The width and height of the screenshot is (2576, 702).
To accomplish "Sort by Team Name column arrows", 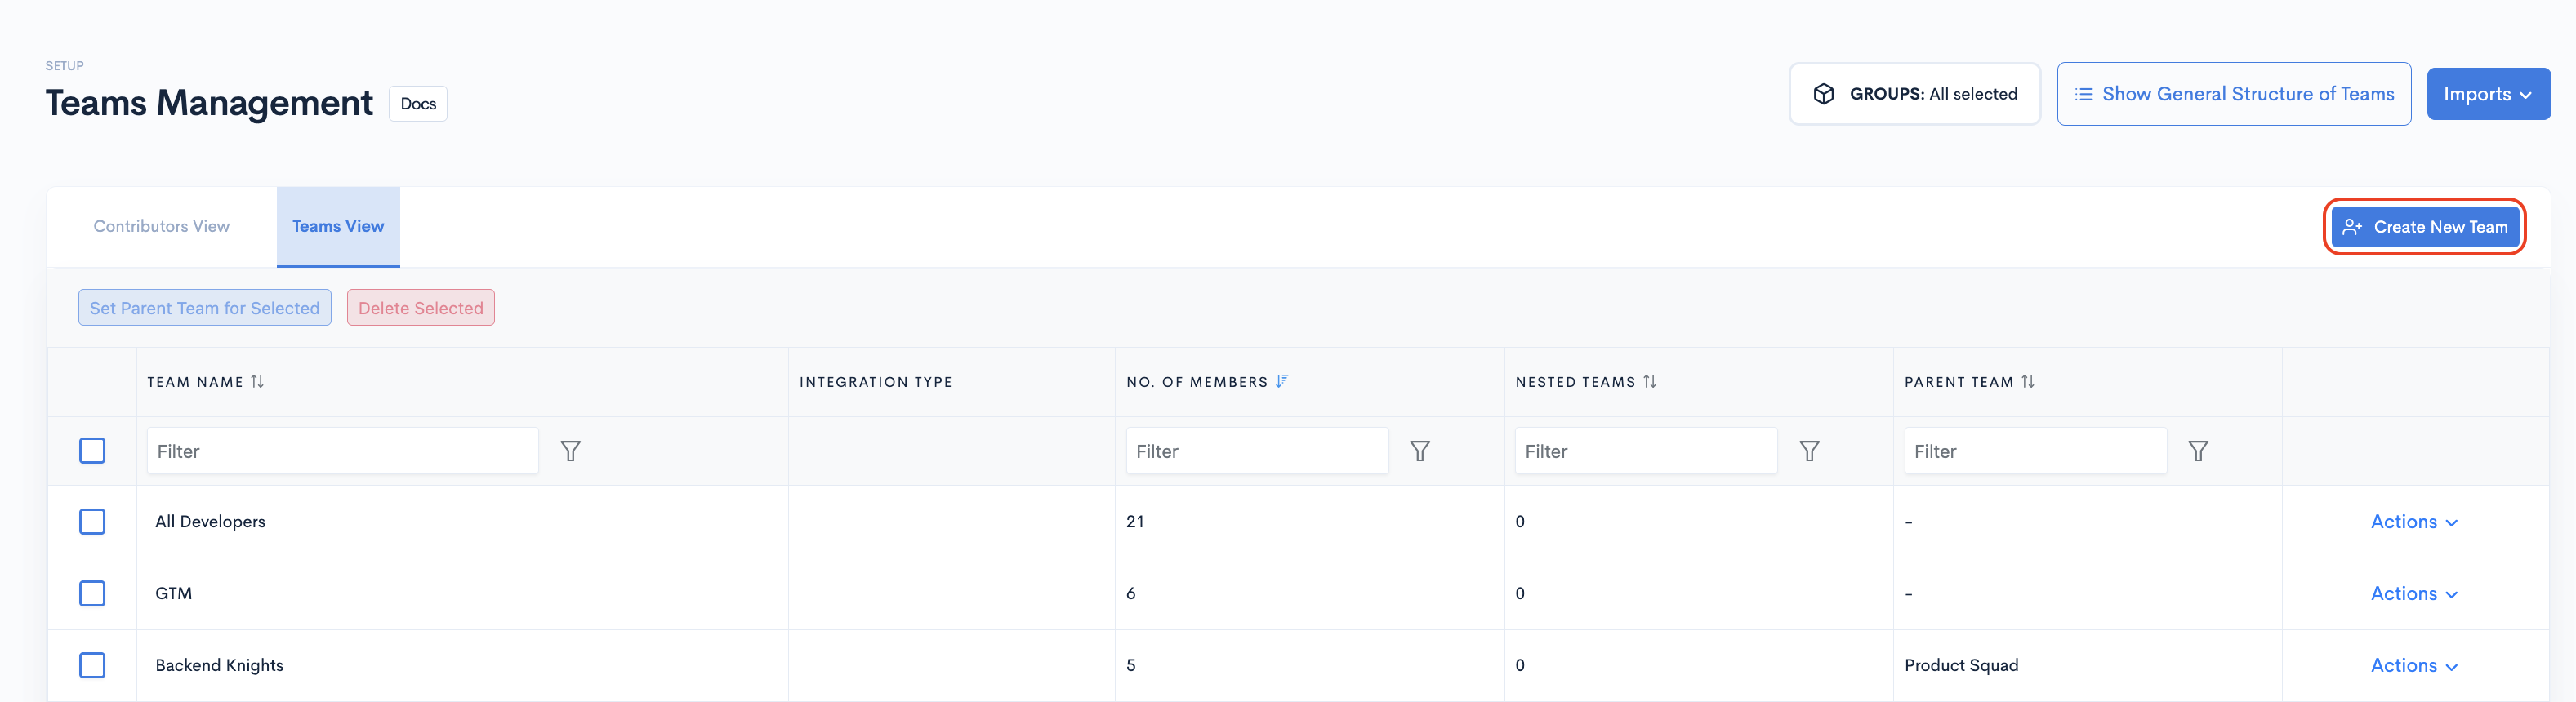I will [x=258, y=381].
